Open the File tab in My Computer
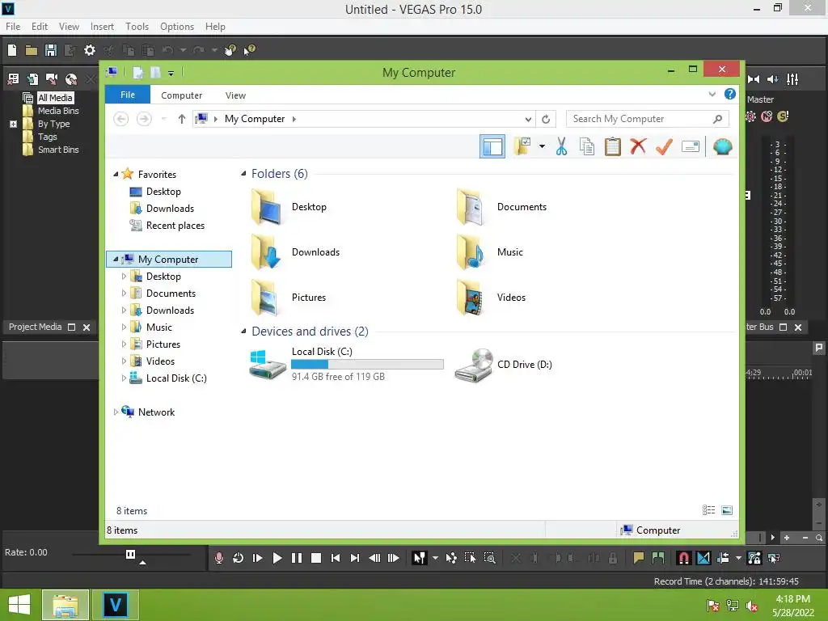 tap(128, 95)
